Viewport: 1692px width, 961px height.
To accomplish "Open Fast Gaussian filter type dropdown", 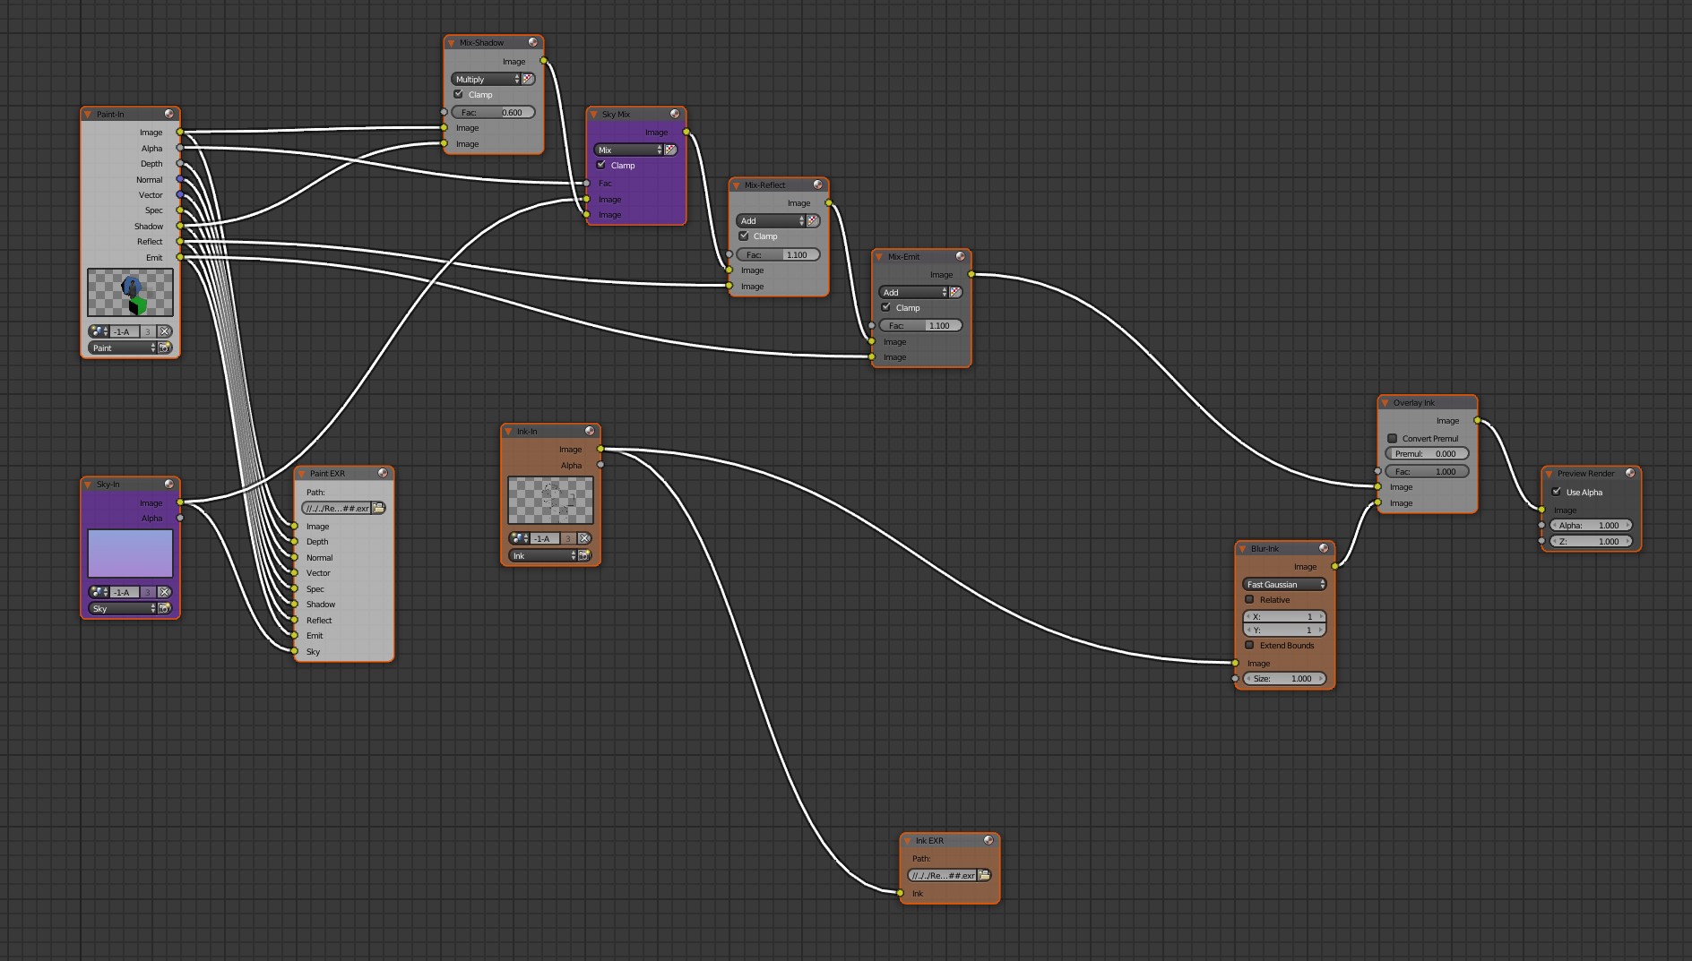I will [1283, 584].
